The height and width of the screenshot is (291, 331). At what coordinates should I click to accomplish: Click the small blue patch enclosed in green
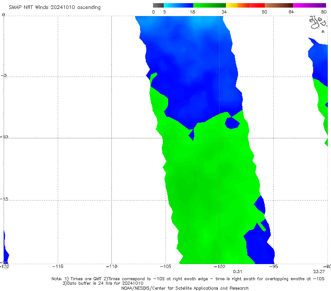click(x=232, y=123)
